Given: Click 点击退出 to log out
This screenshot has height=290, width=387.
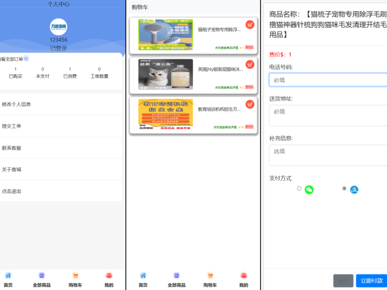Looking at the screenshot, I should [61, 191].
